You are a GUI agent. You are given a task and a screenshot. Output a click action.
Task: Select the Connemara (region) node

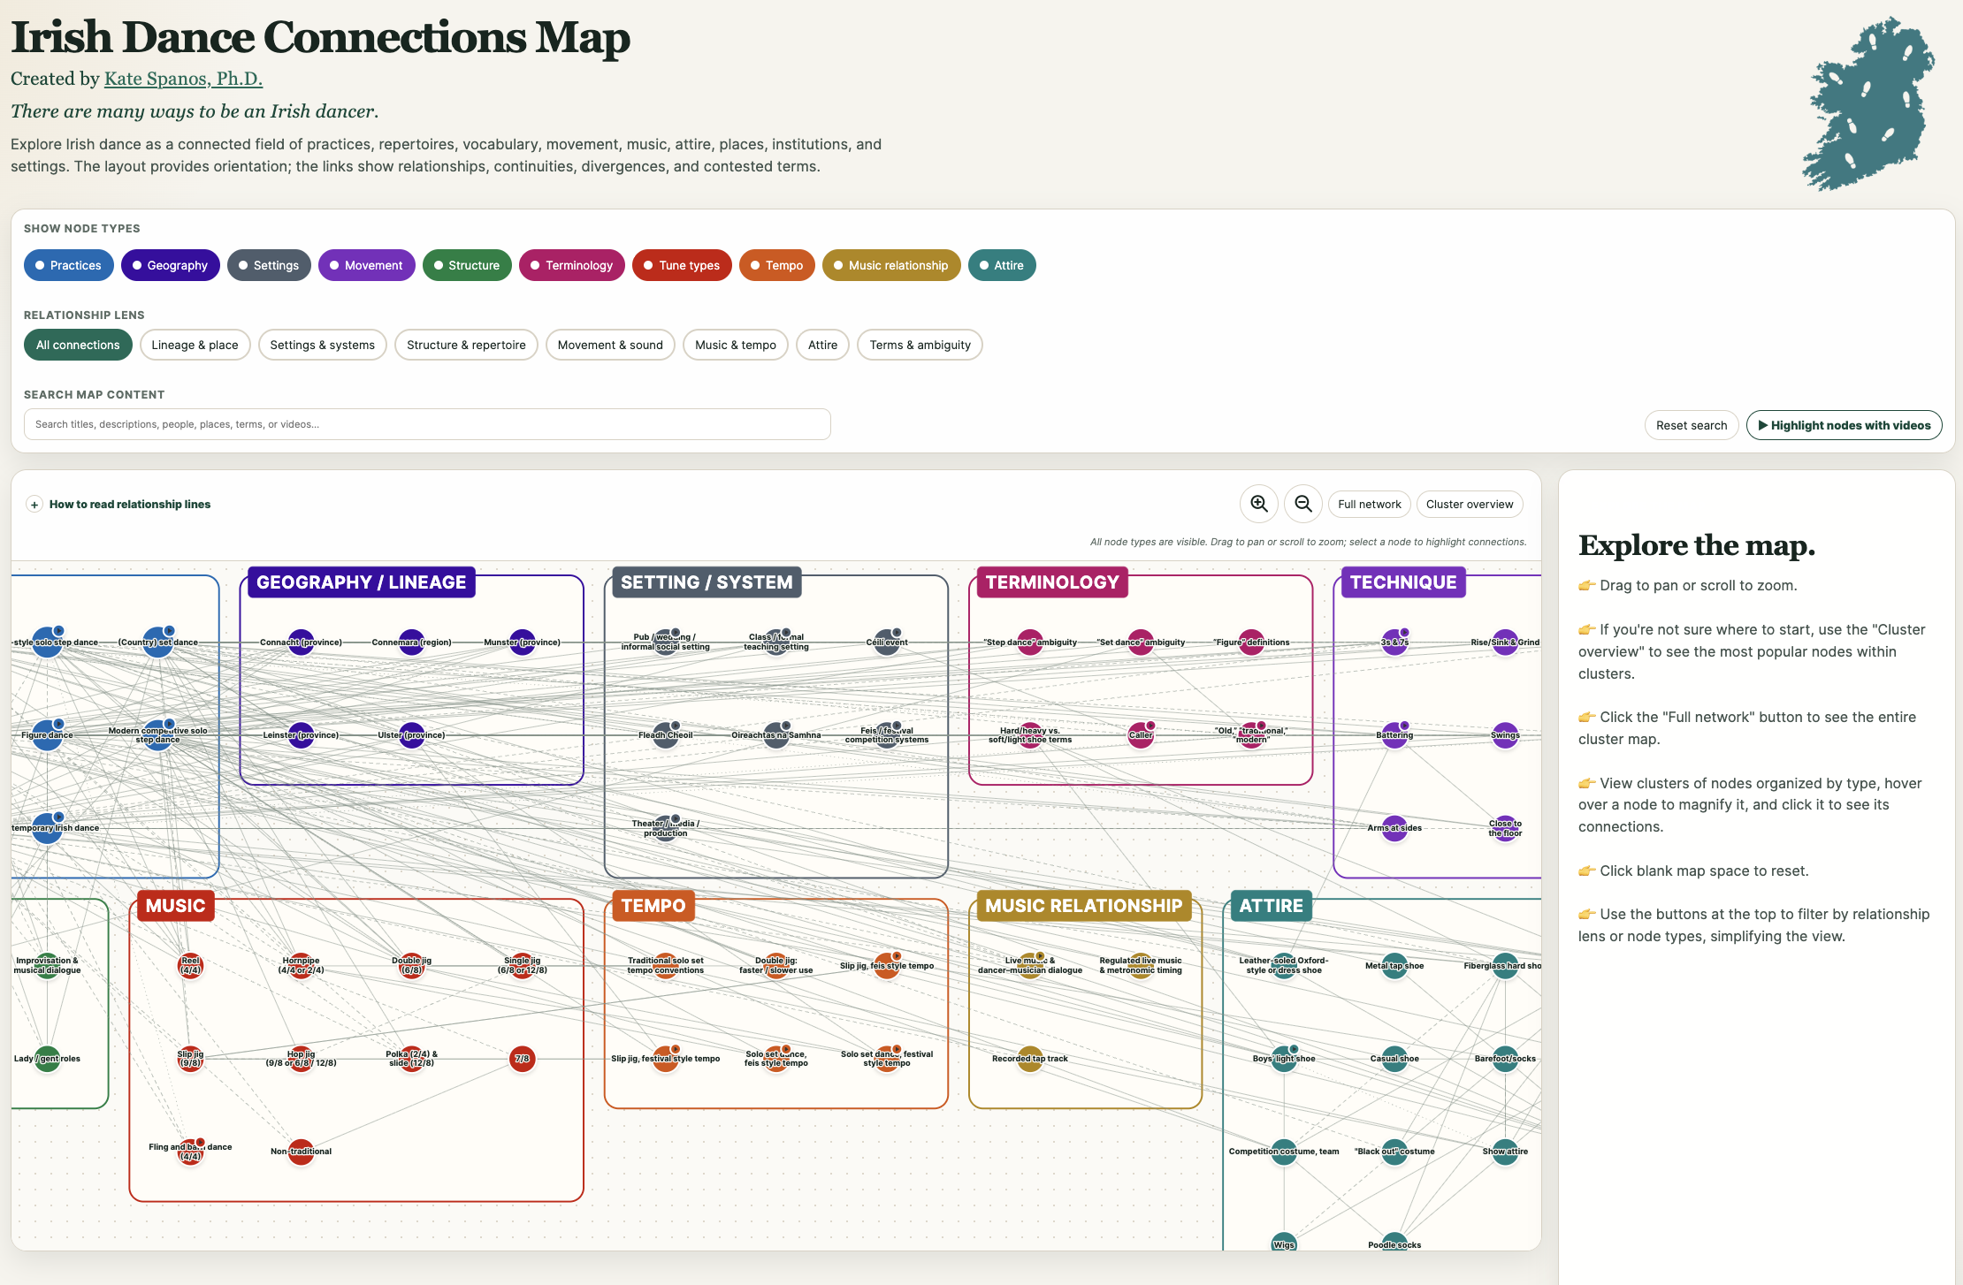412,642
